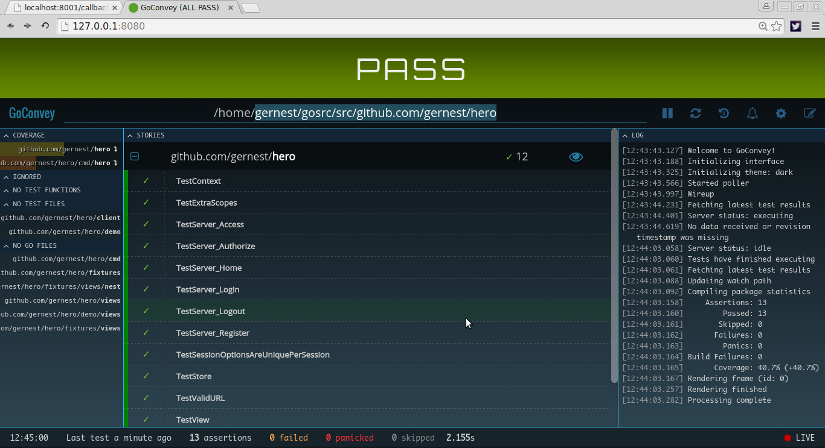Click the PASS banner
Viewport: 825px width, 448px height.
point(411,69)
